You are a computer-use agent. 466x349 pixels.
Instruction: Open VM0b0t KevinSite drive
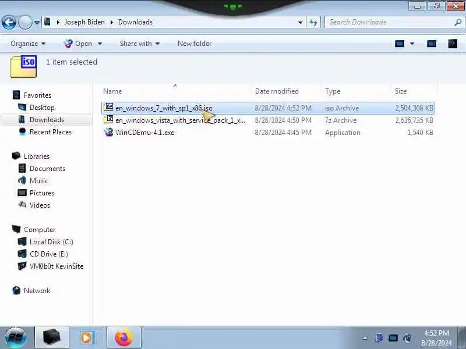[x=57, y=266]
